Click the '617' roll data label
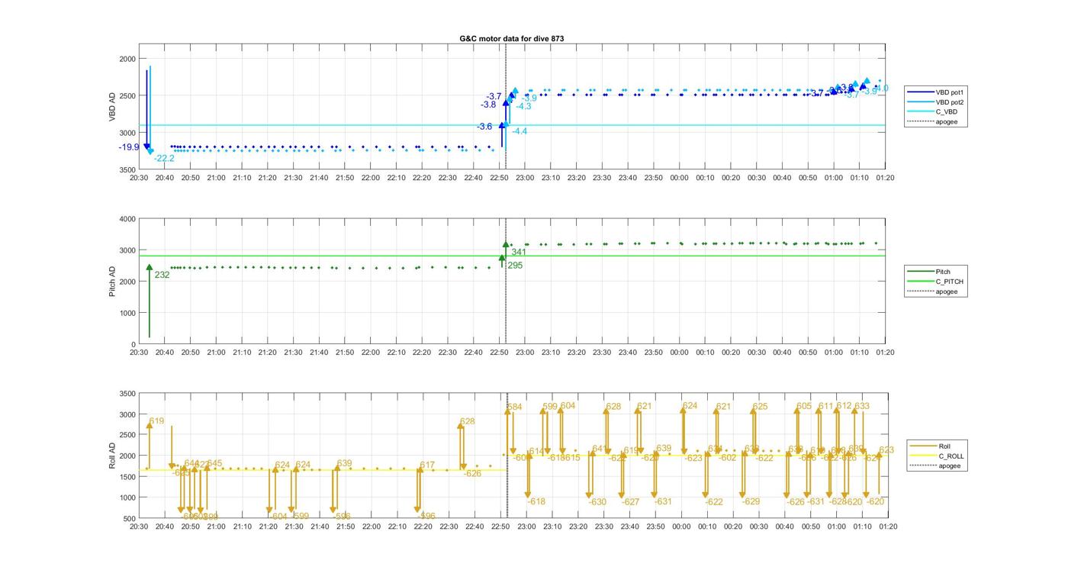Viewport: 1068px width, 583px height. click(427, 465)
